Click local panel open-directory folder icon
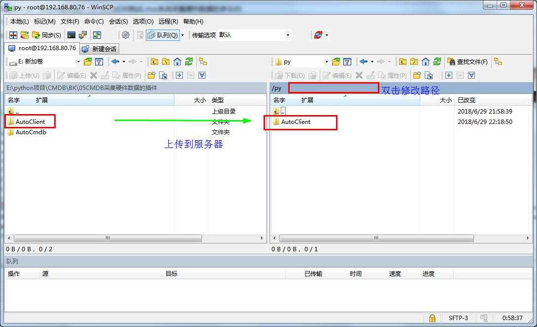Image resolution: width=537 pixels, height=327 pixels. click(88, 61)
